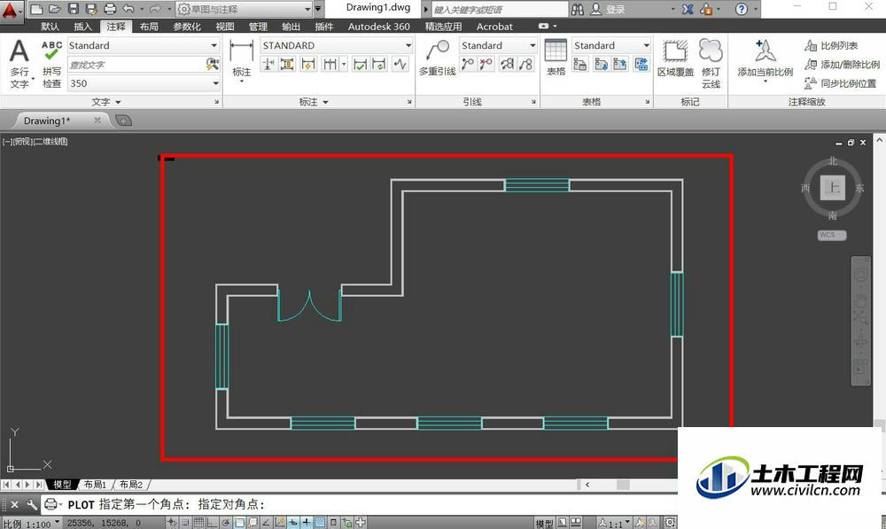Click the binoculars search icon
Screen dimensions: 886x529
tap(578, 9)
